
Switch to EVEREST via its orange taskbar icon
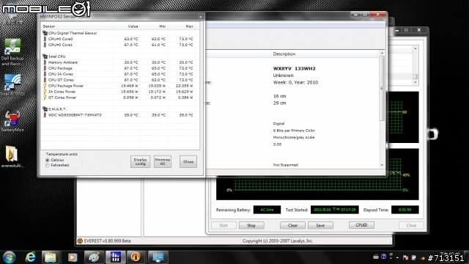136,257
